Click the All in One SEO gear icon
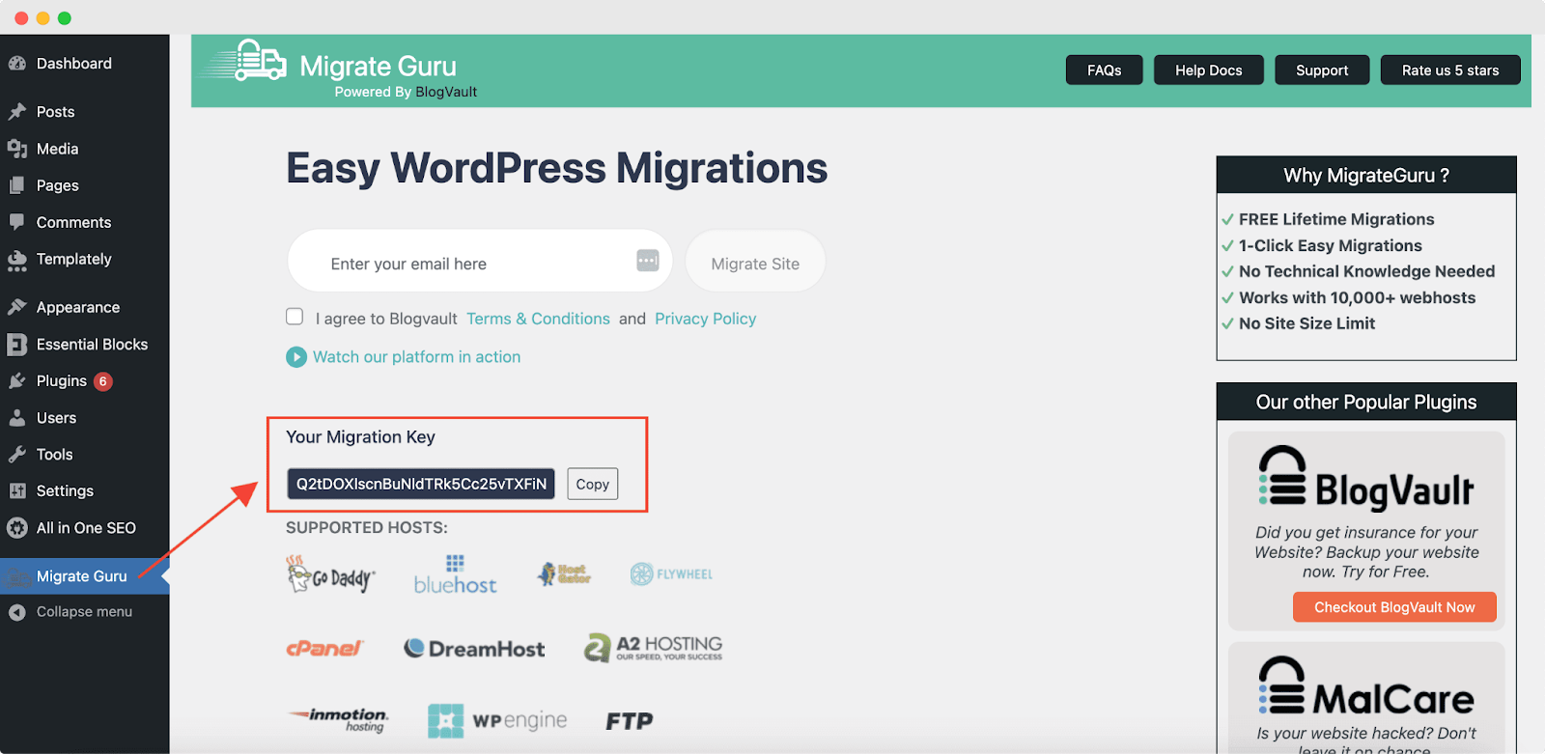 [17, 528]
